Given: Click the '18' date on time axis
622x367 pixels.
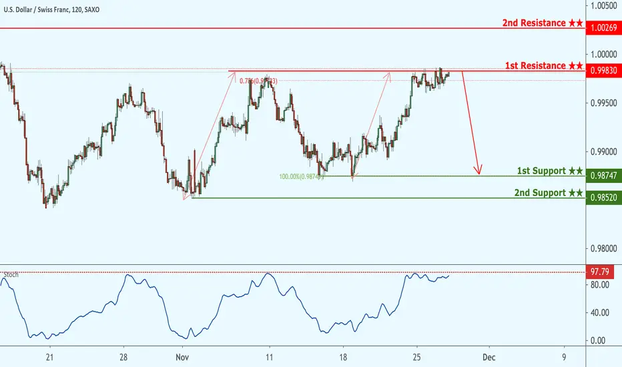Looking at the screenshot, I should [343, 358].
